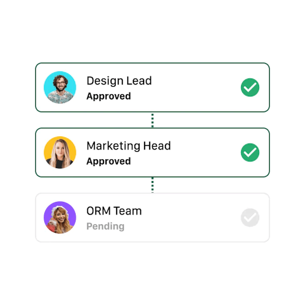Open the Marketing Head profile photo

[60, 152]
